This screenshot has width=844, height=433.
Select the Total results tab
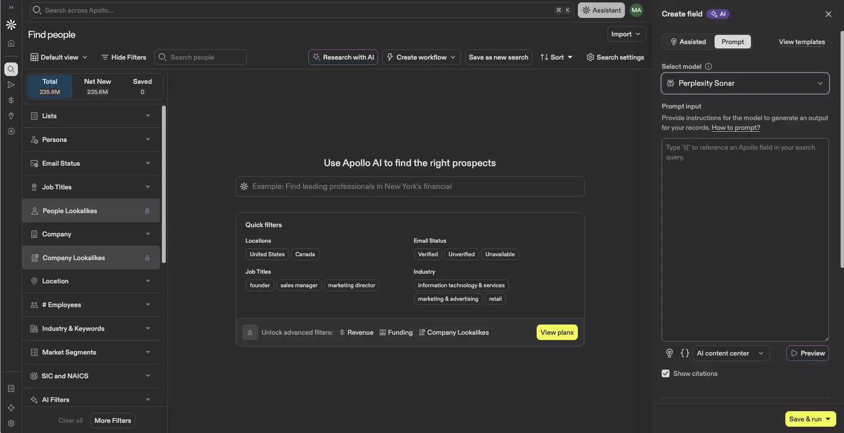50,86
